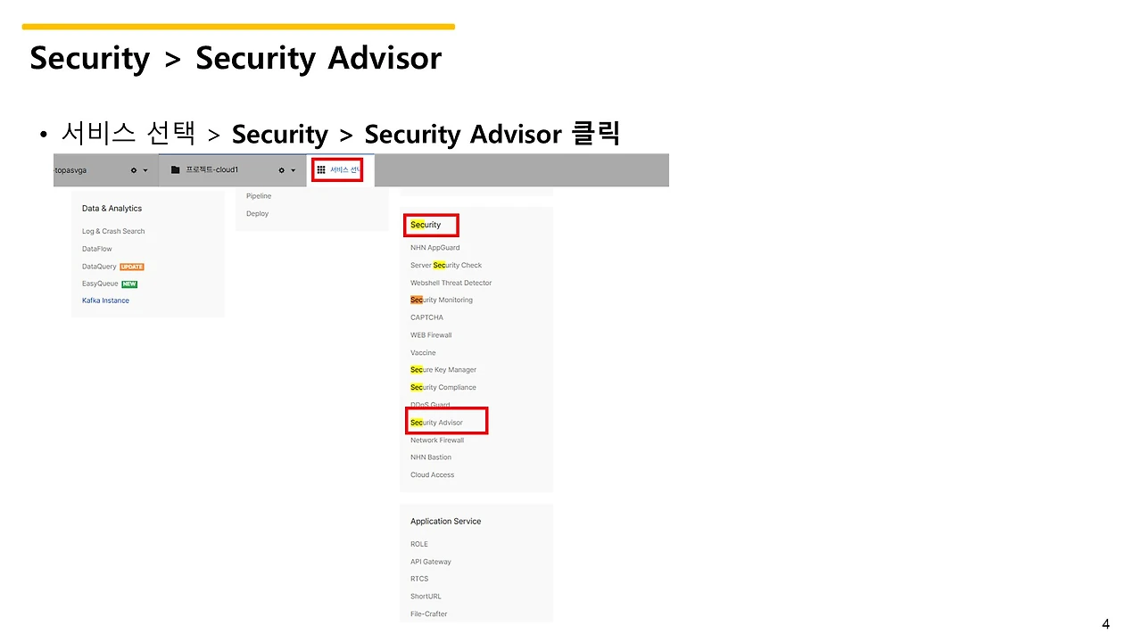Open the Security Monitoring service
Image resolution: width=1142 pixels, height=642 pixels.
point(442,300)
